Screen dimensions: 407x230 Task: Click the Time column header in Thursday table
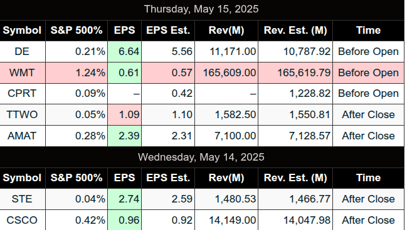pyautogui.click(x=368, y=31)
